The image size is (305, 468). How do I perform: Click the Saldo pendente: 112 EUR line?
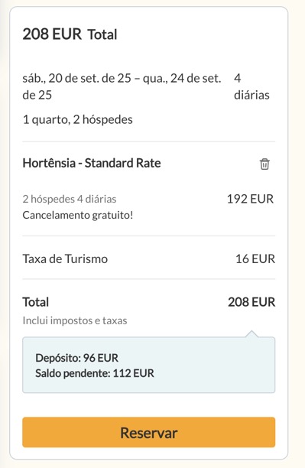[95, 373]
